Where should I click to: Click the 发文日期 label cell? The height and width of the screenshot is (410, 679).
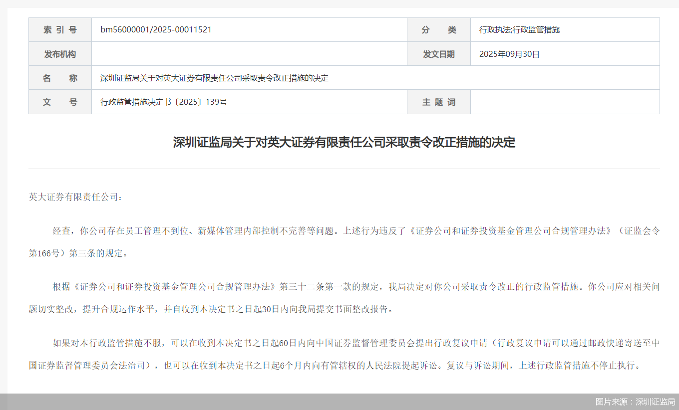(x=438, y=53)
